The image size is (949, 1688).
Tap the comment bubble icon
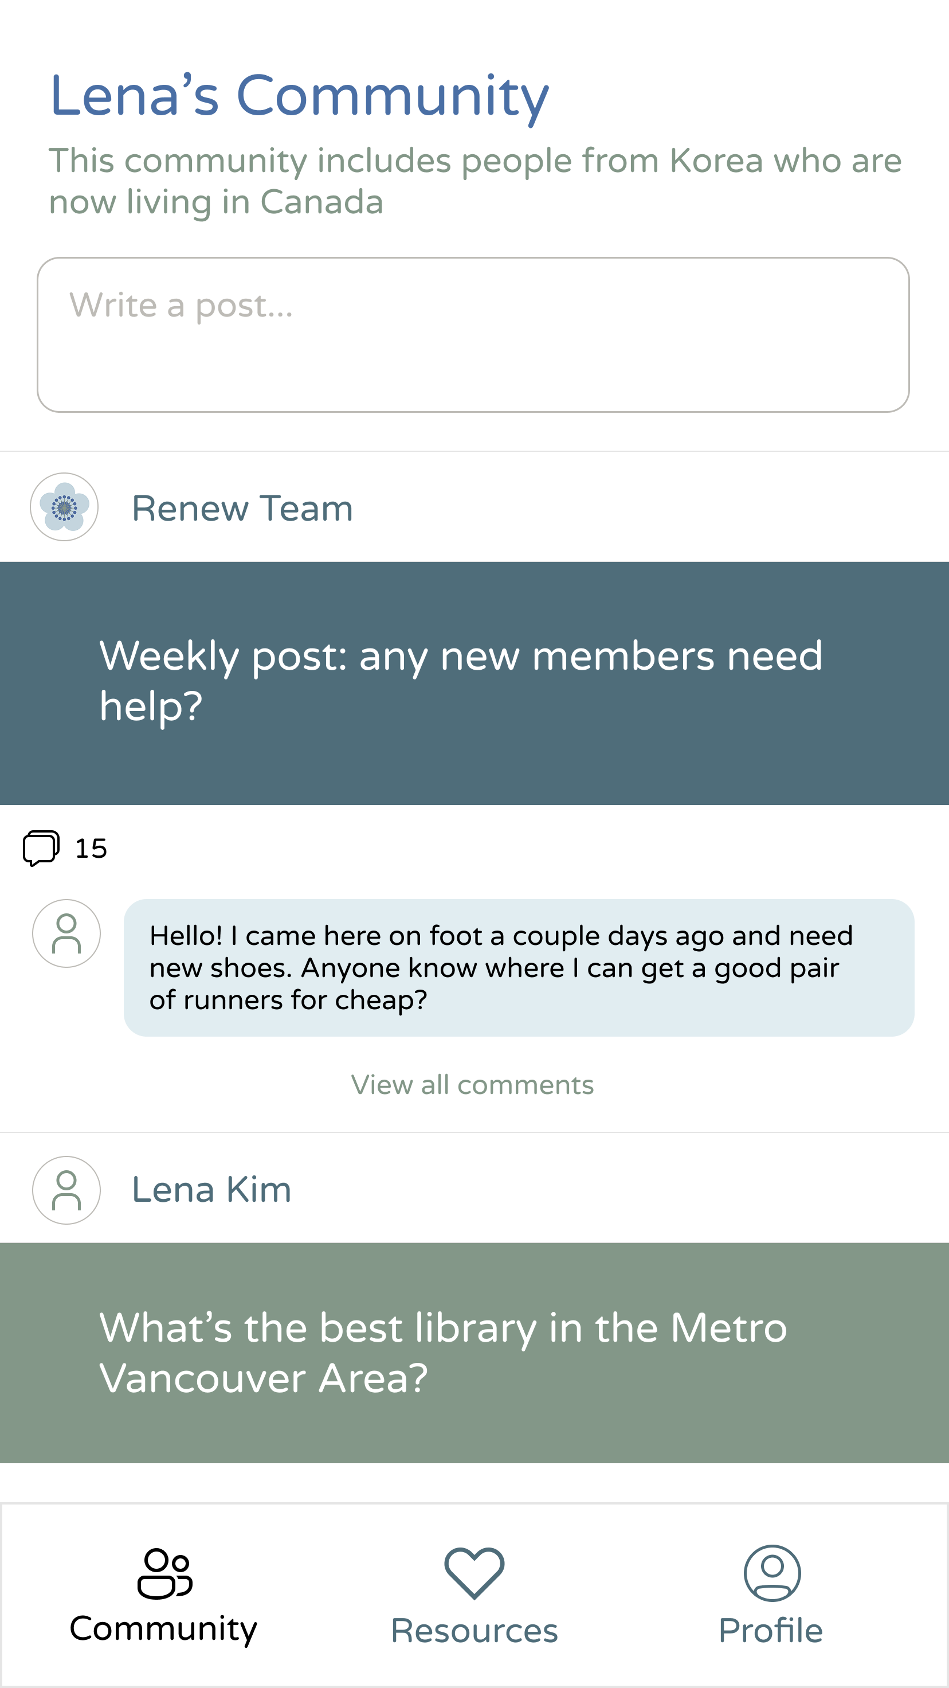click(41, 848)
